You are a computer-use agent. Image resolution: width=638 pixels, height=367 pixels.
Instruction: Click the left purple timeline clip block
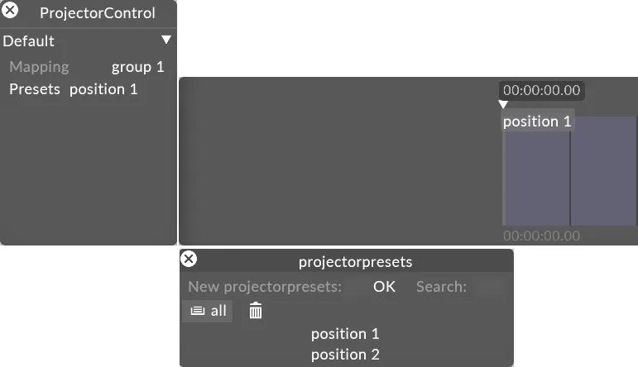pyautogui.click(x=536, y=178)
